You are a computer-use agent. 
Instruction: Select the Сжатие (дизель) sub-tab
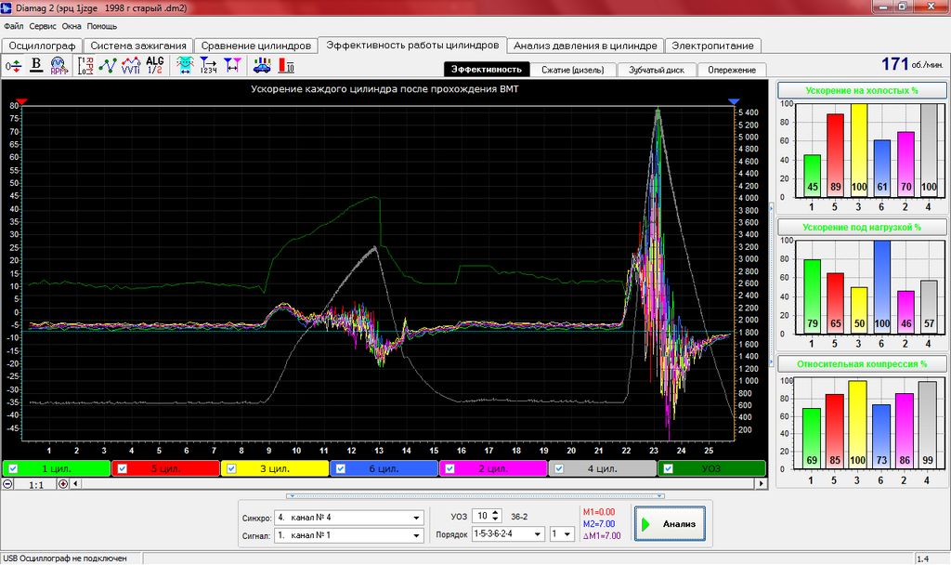[572, 71]
